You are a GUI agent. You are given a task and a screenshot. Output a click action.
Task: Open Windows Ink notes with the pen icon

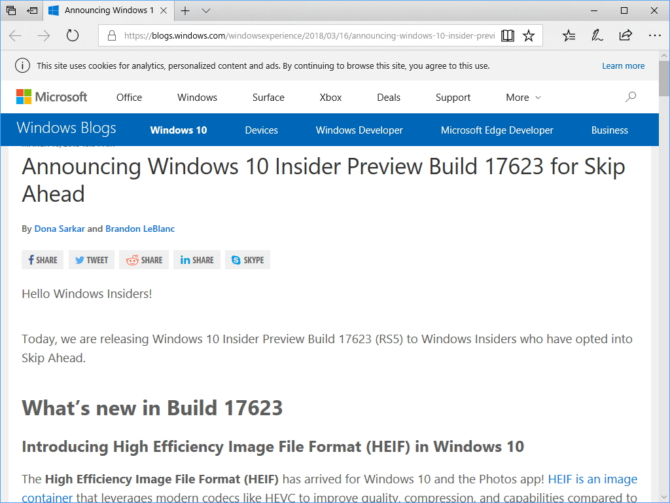click(x=597, y=35)
